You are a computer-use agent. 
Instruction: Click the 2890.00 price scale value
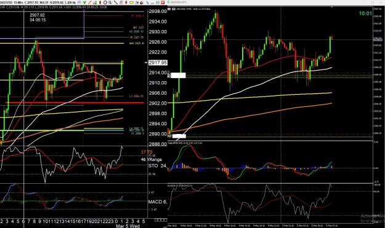click(158, 134)
